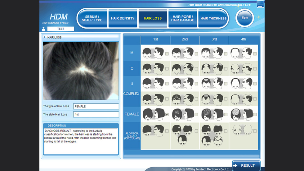The height and width of the screenshot is (171, 304).
Task: Check the M type 2nd stage checkbox
Action: point(196,54)
